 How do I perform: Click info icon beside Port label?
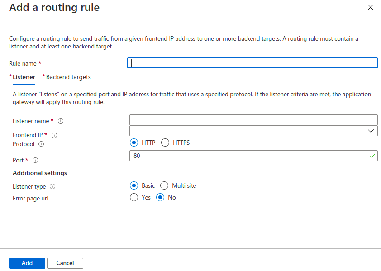pyautogui.click(x=35, y=160)
